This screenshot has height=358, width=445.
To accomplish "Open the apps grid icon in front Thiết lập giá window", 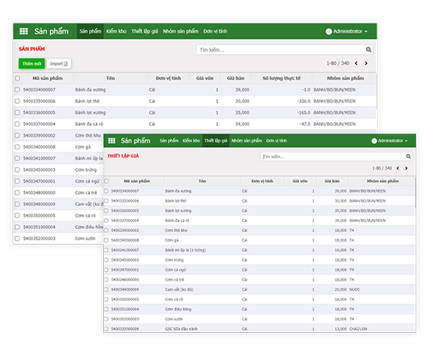I will click(112, 141).
